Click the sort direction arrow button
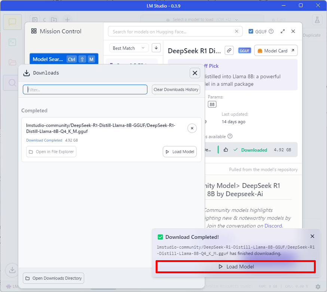Viewport: 327px width, 292px height. (x=156, y=48)
